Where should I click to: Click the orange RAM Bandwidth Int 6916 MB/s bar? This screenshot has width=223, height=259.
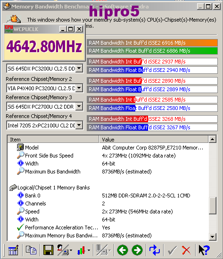[152, 43]
